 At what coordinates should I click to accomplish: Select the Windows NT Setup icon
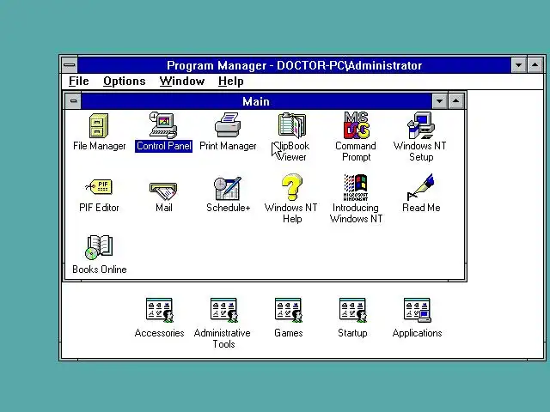pos(420,125)
